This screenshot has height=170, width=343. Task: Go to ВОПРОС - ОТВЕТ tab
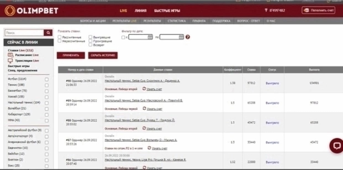249,21
